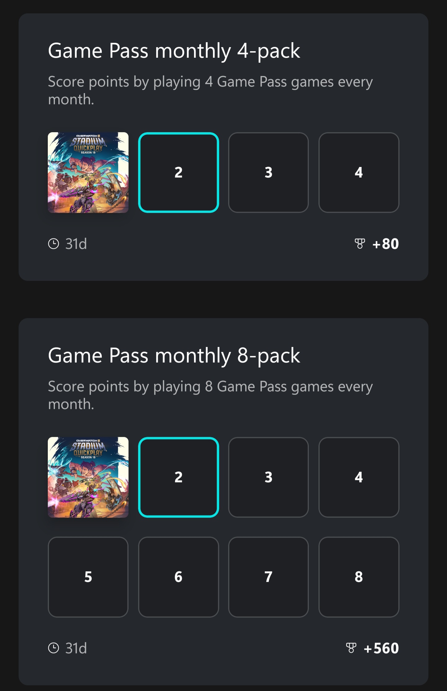447x691 pixels.
Task: Tap slot 4 in monthly 4-pack
Action: coord(359,173)
